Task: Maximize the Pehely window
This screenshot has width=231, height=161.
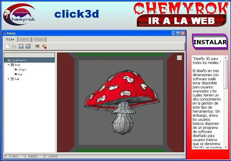Action: point(178,33)
